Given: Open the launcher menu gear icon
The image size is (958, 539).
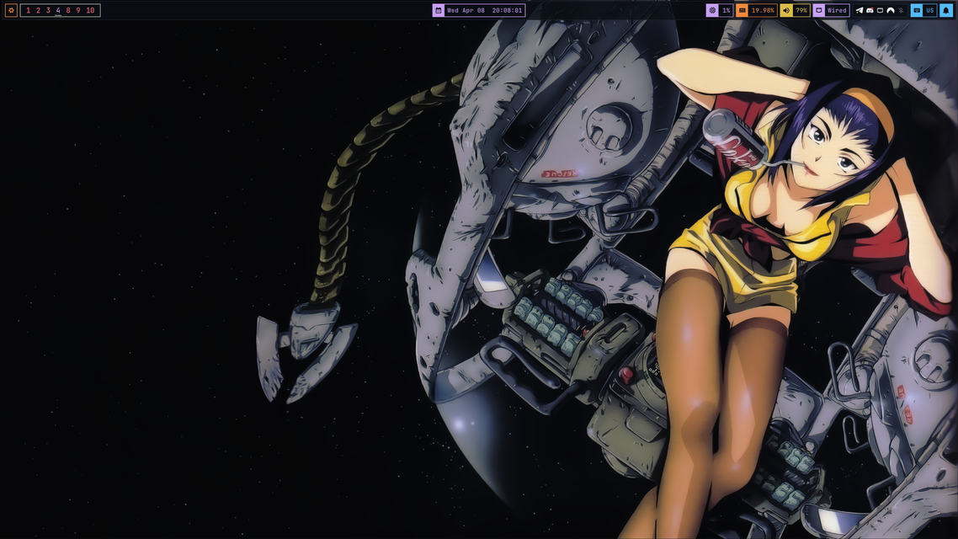Looking at the screenshot, I should coord(11,10).
